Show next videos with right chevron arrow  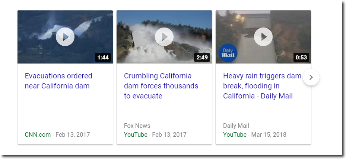311,77
